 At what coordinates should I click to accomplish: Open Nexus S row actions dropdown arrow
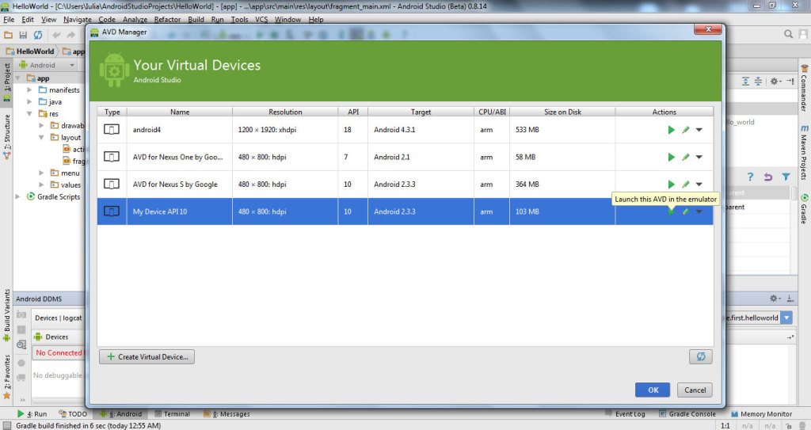coord(699,185)
